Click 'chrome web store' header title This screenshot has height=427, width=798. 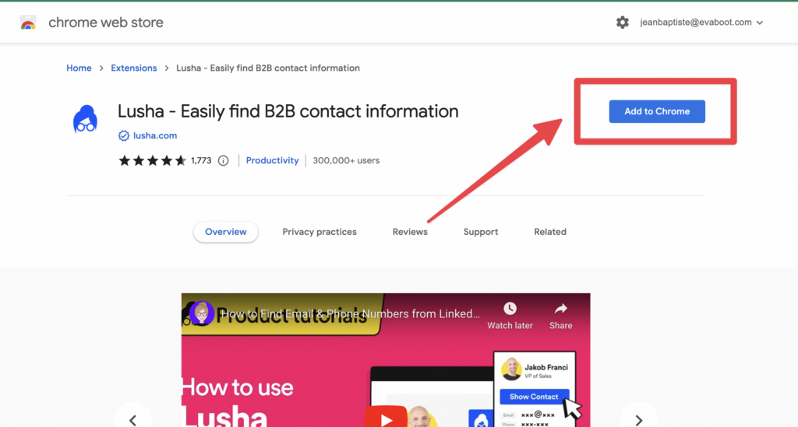click(106, 23)
